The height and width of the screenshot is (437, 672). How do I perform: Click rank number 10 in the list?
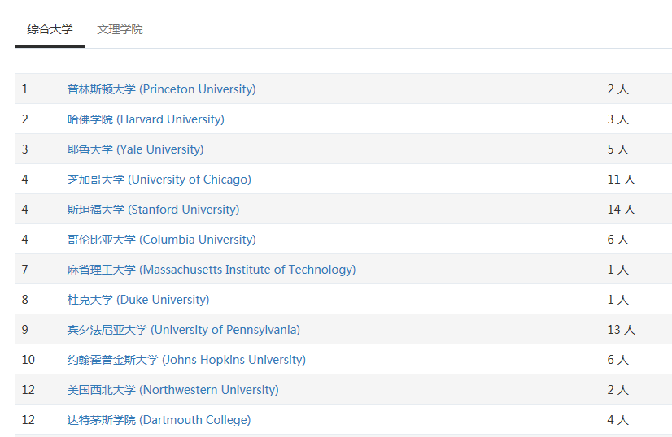pyautogui.click(x=28, y=360)
